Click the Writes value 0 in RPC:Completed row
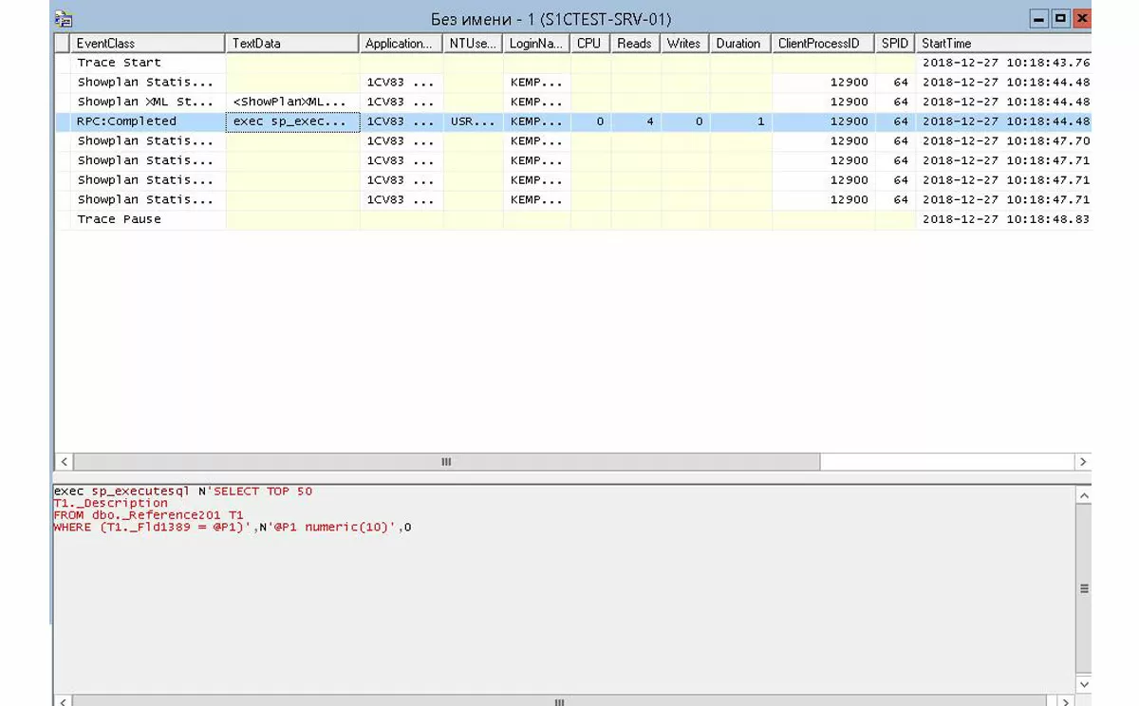This screenshot has width=1139, height=706. tap(684, 121)
